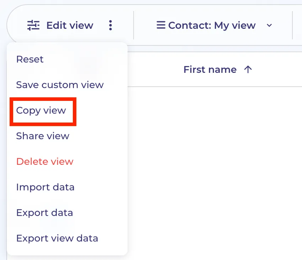This screenshot has width=302, height=260.
Task: Toggle the First name sort arrow
Action: click(x=248, y=70)
